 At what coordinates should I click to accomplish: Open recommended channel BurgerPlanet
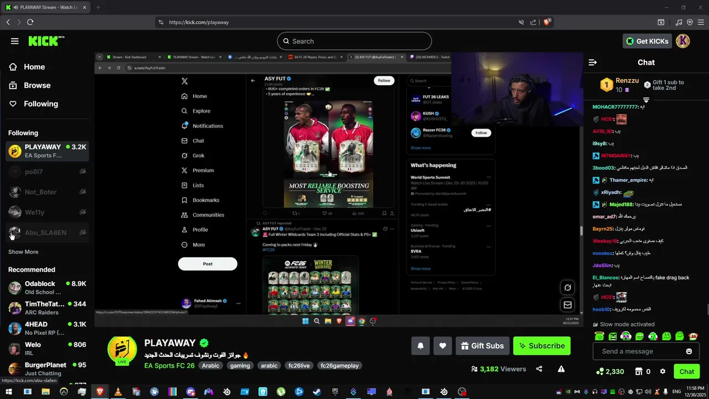point(47,369)
